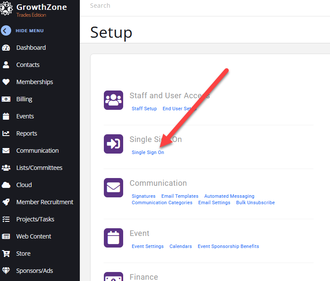The width and height of the screenshot is (330, 281).
Task: Click the Store shopping cart icon
Action: pyautogui.click(x=6, y=254)
